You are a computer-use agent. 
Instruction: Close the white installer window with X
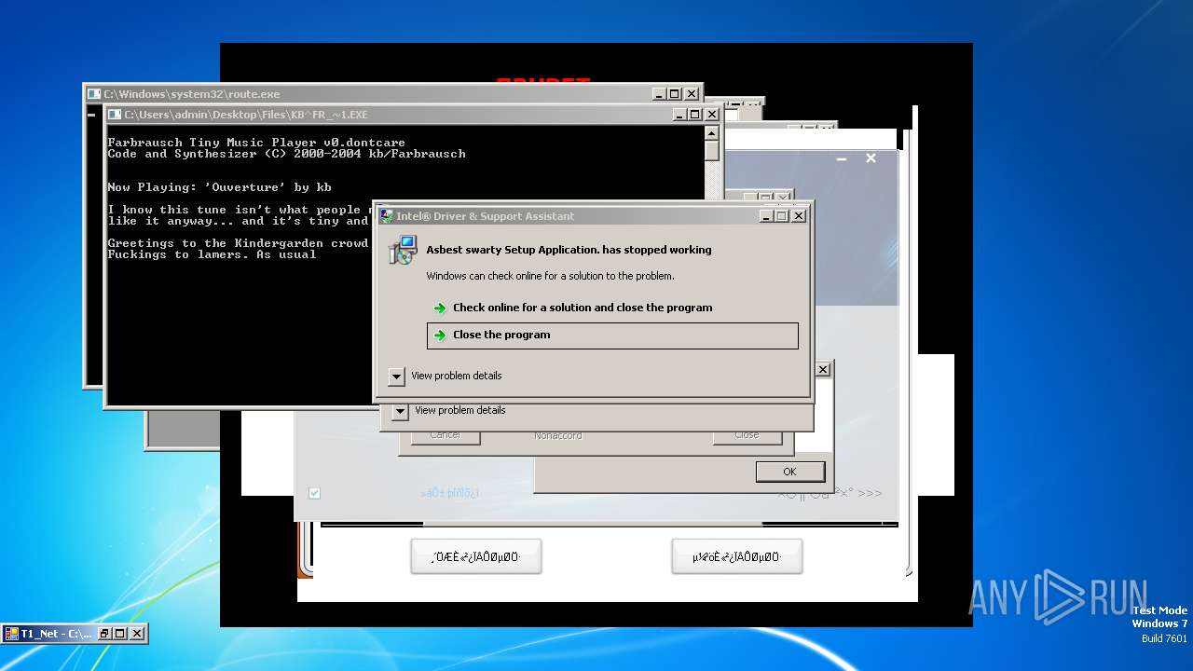pyautogui.click(x=871, y=158)
